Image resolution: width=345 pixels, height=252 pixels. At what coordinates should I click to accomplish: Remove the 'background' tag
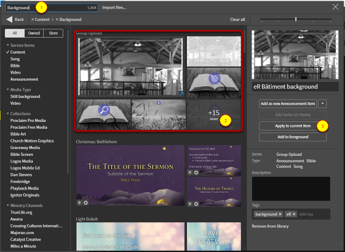point(280,214)
